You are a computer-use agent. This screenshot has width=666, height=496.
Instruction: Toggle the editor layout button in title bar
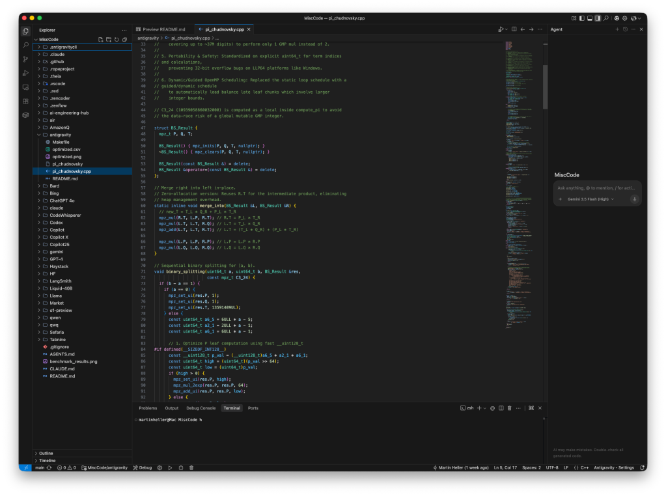[x=574, y=18]
